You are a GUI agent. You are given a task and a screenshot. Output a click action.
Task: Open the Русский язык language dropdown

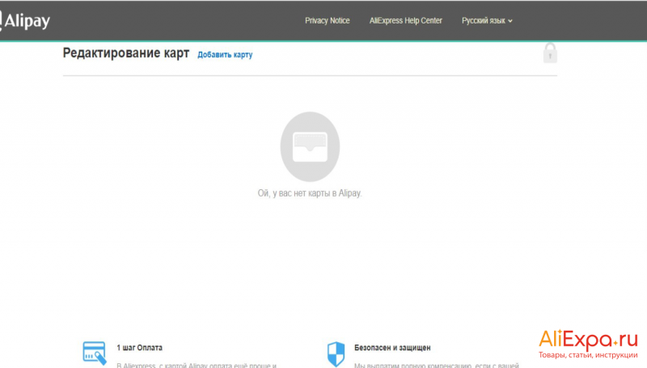point(487,21)
